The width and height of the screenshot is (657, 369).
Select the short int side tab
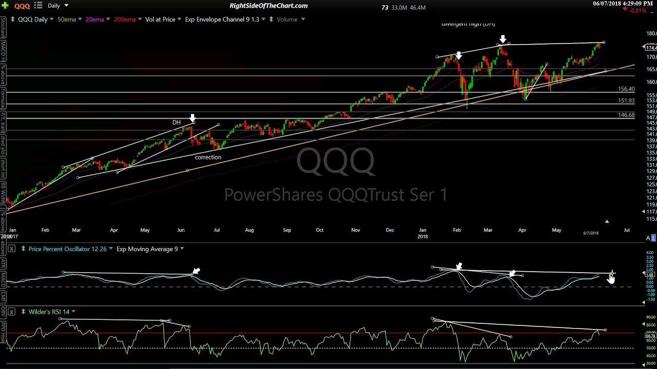[3, 170]
